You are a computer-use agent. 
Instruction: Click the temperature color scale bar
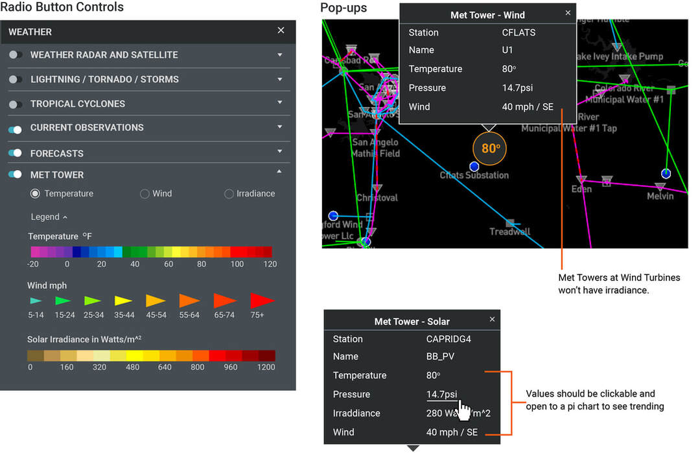151,252
